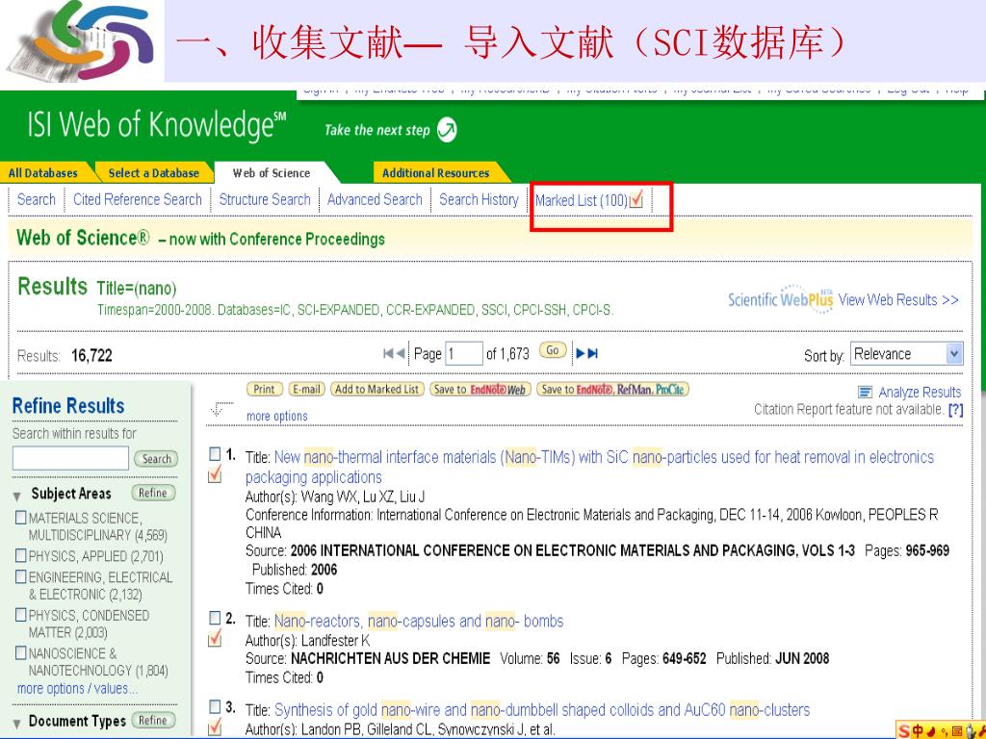Viewport: 986px width, 739px height.
Task: Click the ISI Web of Knowledge logo
Action: pyautogui.click(x=156, y=125)
